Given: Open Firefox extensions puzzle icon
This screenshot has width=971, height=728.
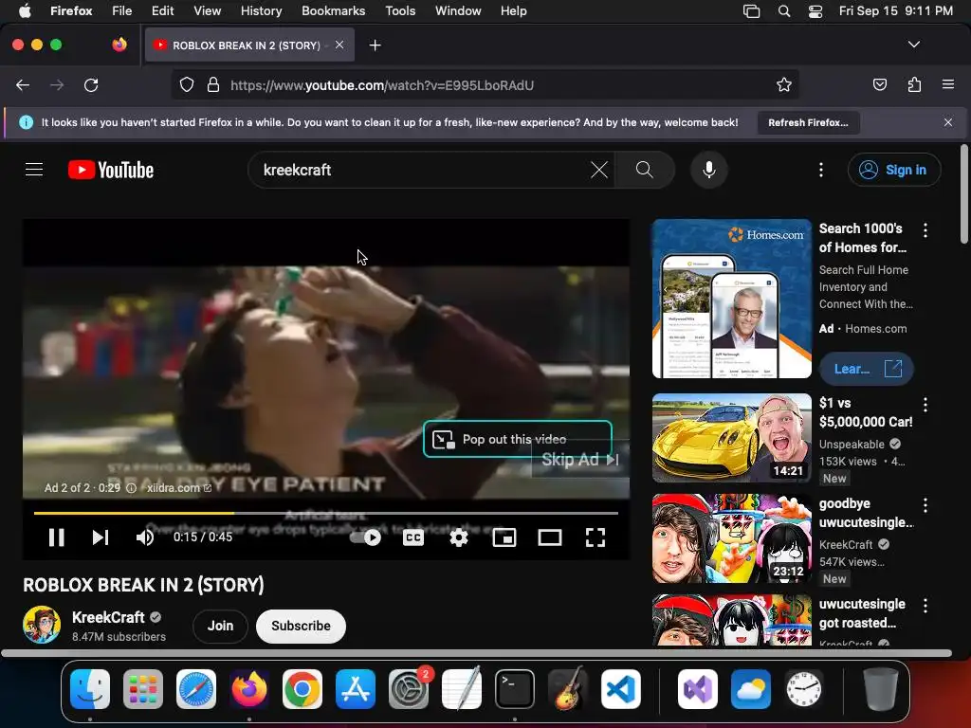Looking at the screenshot, I should coord(914,84).
